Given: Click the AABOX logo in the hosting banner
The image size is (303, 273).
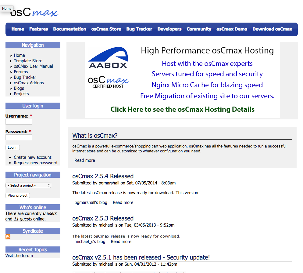Looking at the screenshot, I should coord(108,57).
